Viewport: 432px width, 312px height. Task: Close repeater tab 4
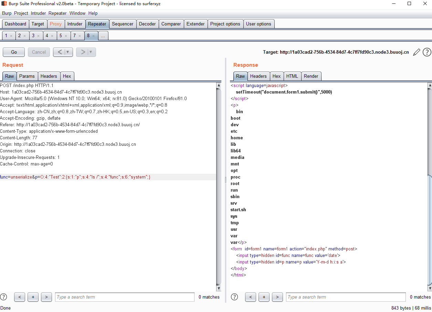click(52, 36)
